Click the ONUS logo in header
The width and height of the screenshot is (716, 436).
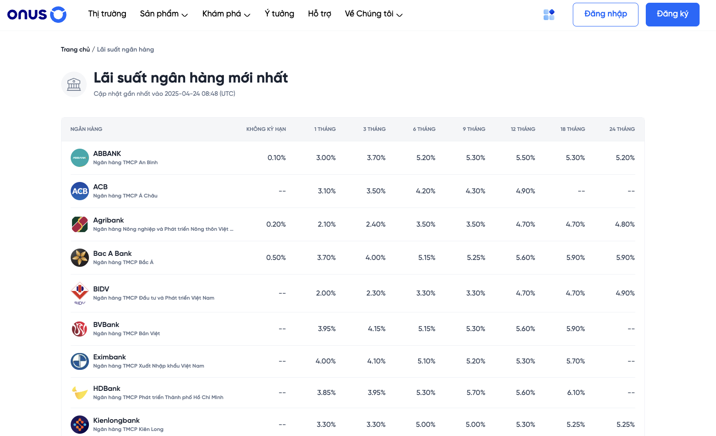click(x=36, y=15)
